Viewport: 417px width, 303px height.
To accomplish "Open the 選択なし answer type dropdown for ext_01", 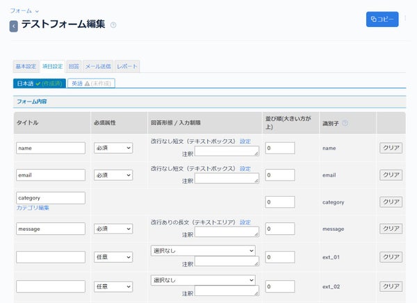I will [x=203, y=251].
